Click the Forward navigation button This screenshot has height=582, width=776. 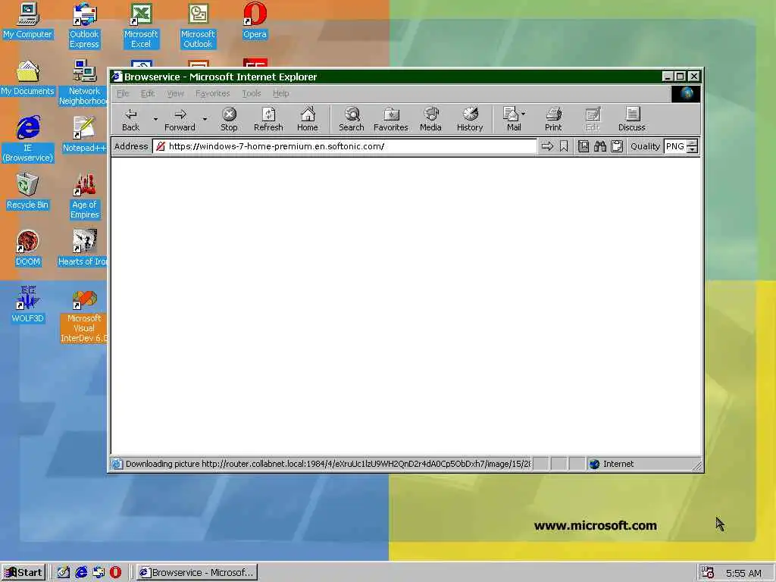point(180,120)
